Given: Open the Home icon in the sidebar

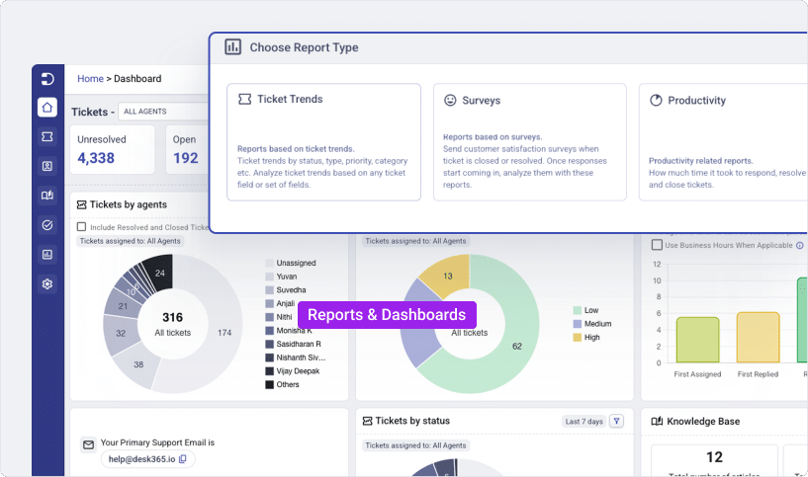Looking at the screenshot, I should pyautogui.click(x=47, y=108).
